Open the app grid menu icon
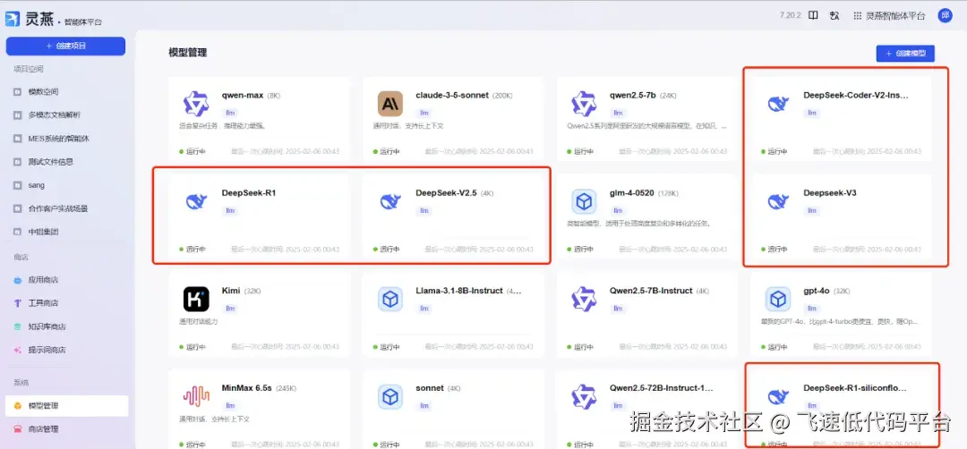The height and width of the screenshot is (449, 967). coord(857,16)
